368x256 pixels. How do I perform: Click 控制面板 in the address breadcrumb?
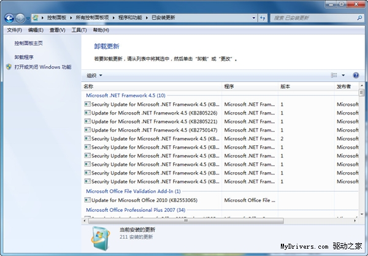tap(56, 18)
